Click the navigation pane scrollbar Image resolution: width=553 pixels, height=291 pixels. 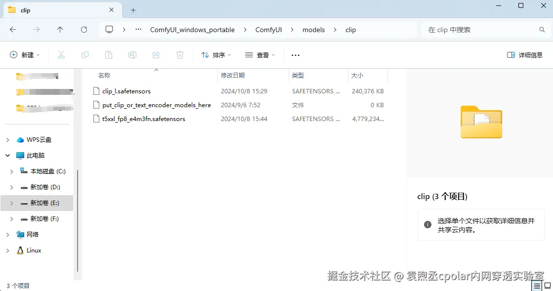pyautogui.click(x=78, y=220)
